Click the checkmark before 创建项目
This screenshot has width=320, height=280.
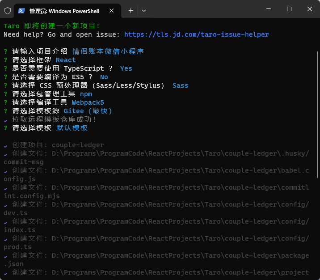click(5, 146)
